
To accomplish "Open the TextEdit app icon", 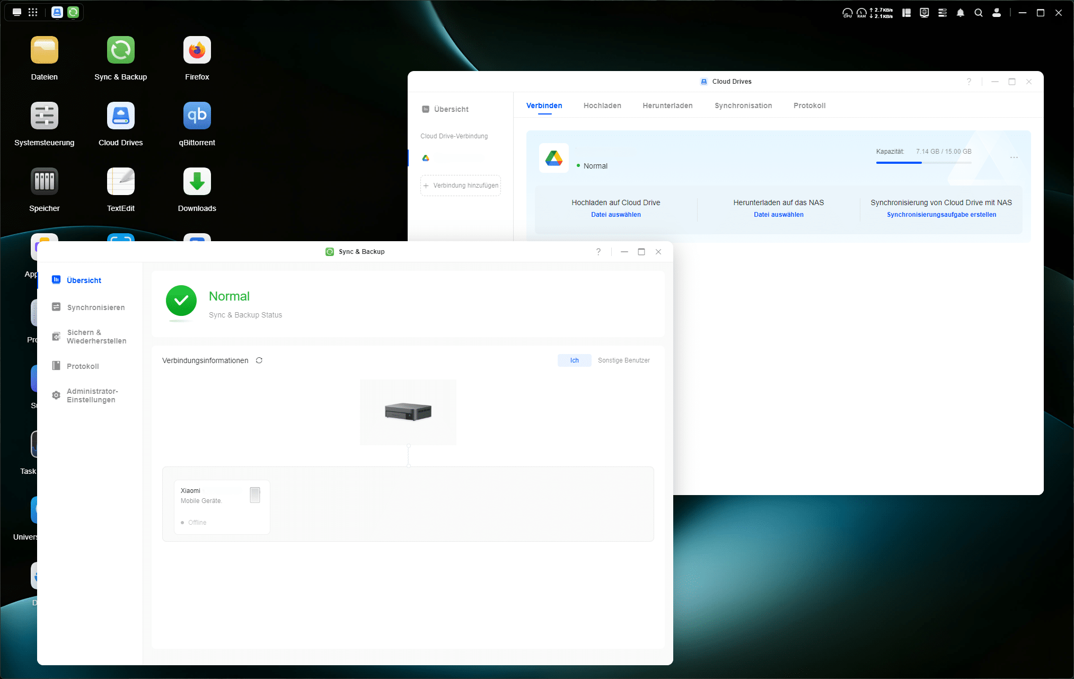I will point(120,182).
